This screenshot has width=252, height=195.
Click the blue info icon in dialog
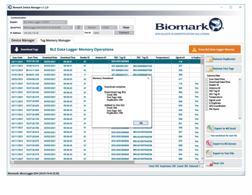point(99,89)
